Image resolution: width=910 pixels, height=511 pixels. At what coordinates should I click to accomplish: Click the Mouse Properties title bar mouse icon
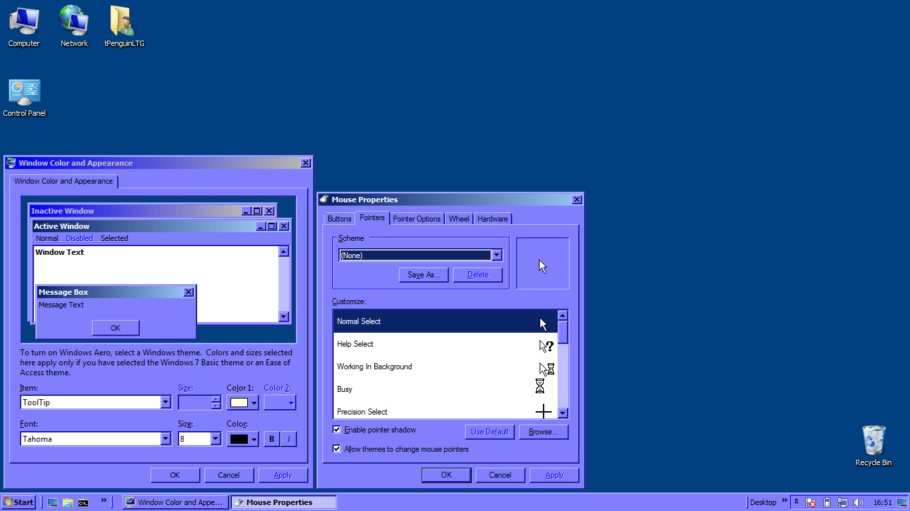point(324,199)
